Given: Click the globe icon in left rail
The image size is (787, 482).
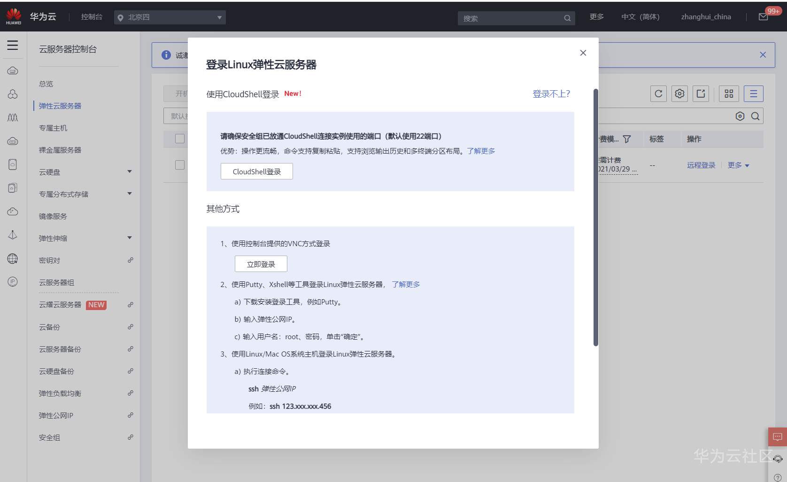Looking at the screenshot, I should click(13, 258).
